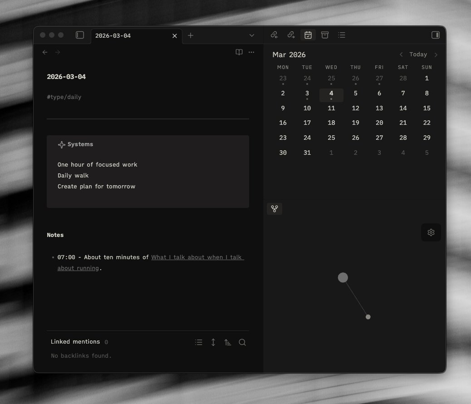Screen dimensions: 471x404
Task: Open a new tab with plus icon
Action: click(191, 35)
